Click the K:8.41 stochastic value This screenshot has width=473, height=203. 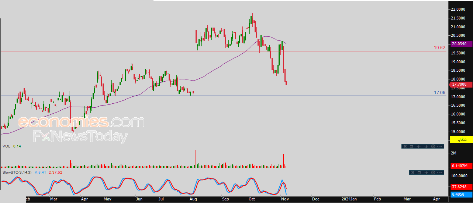click(41, 172)
